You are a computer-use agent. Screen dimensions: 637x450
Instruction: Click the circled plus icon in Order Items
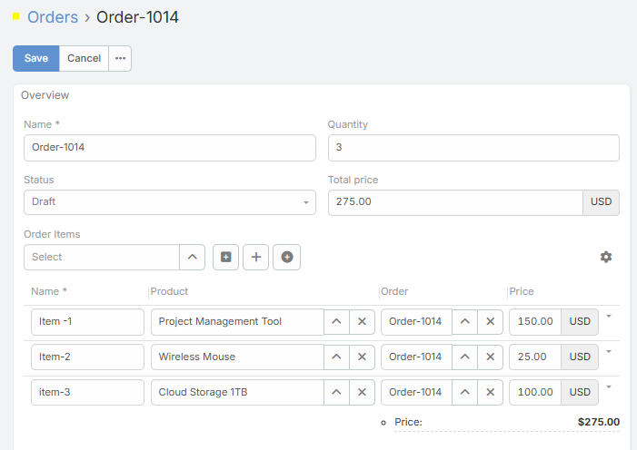pyautogui.click(x=287, y=258)
